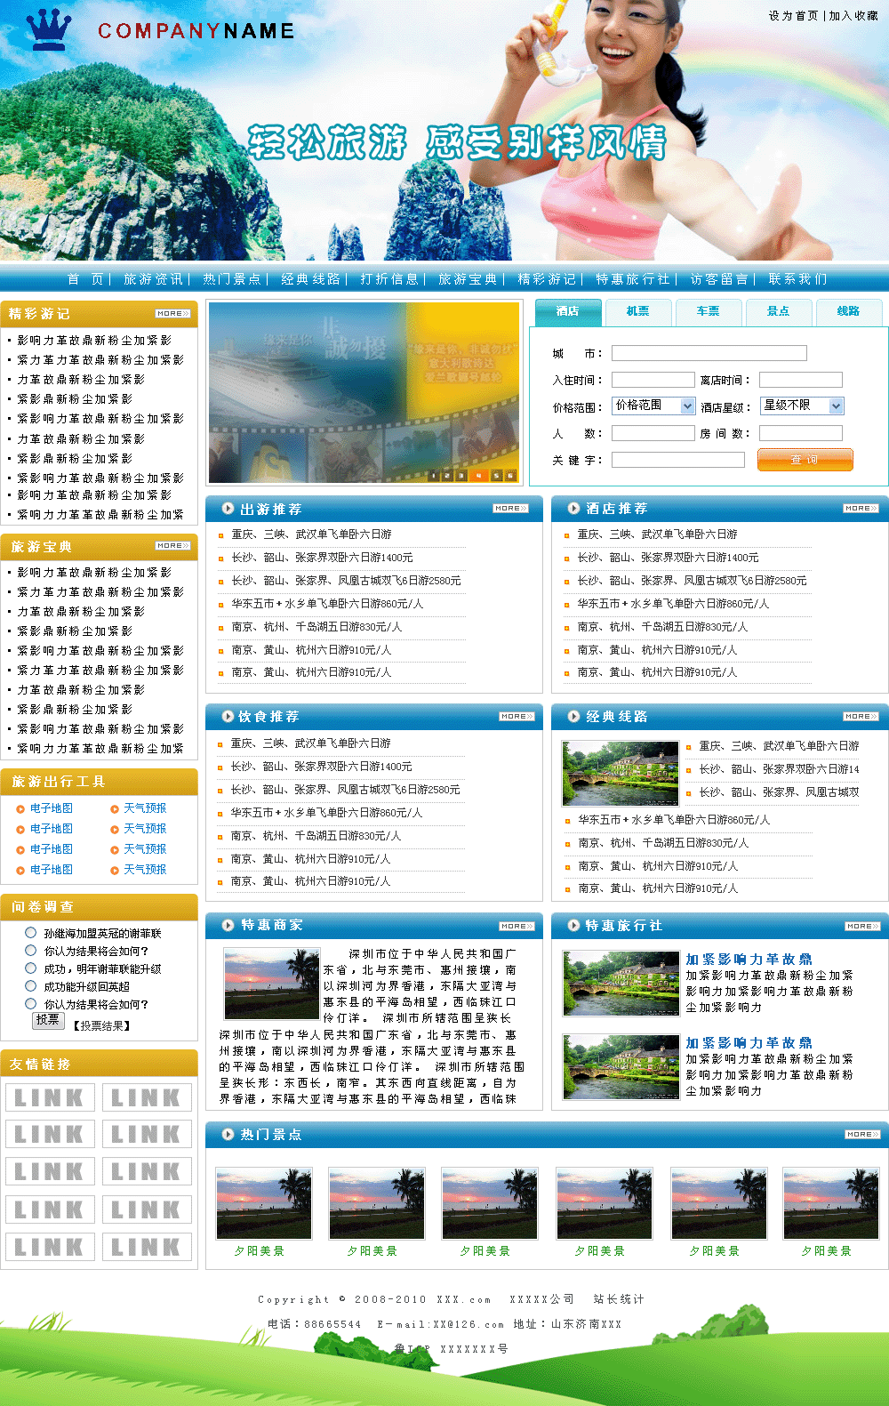The height and width of the screenshot is (1406, 889).
Task: Click the orange 查询 search button
Action: pyautogui.click(x=805, y=460)
